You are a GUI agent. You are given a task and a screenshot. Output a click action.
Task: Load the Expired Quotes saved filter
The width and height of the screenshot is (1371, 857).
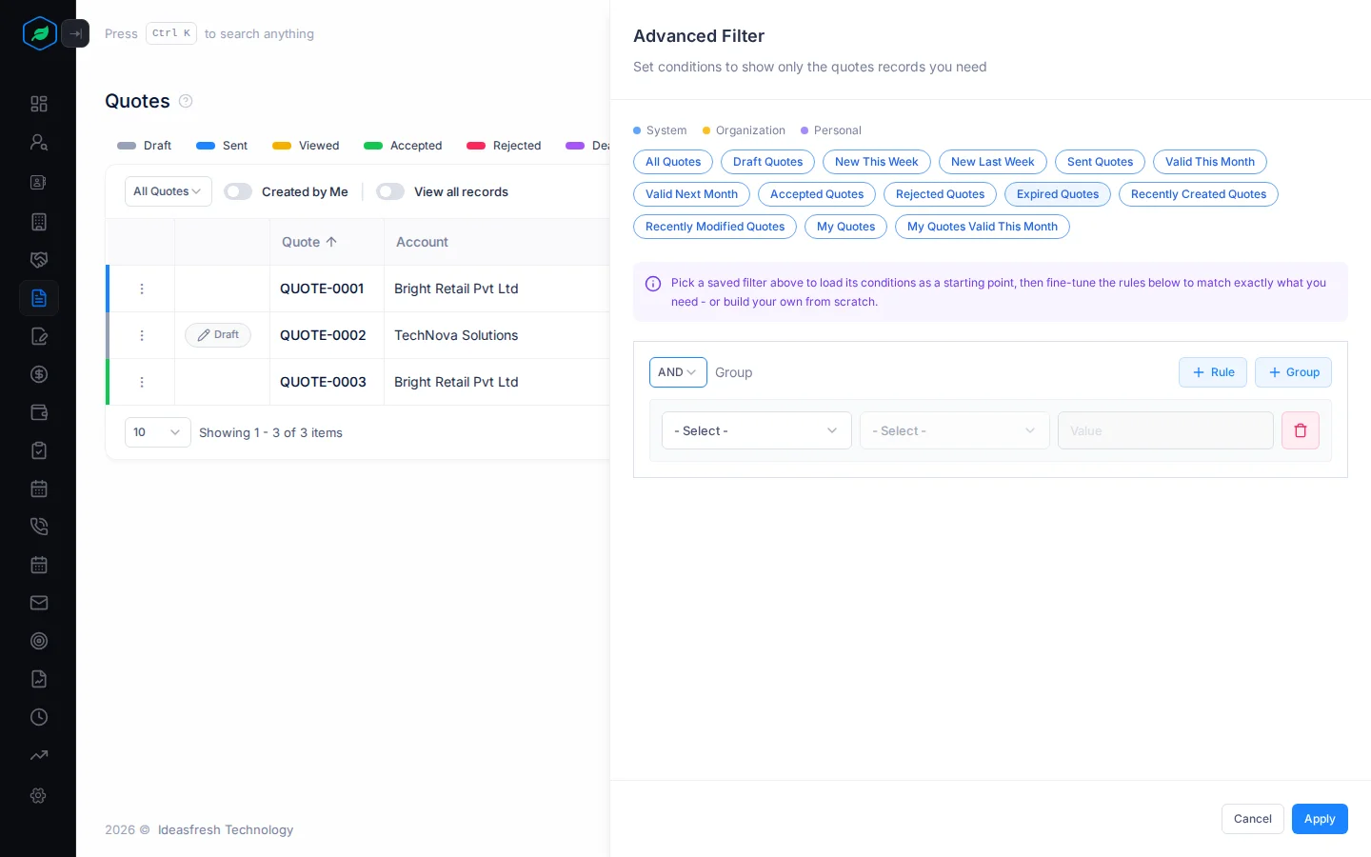(x=1058, y=194)
